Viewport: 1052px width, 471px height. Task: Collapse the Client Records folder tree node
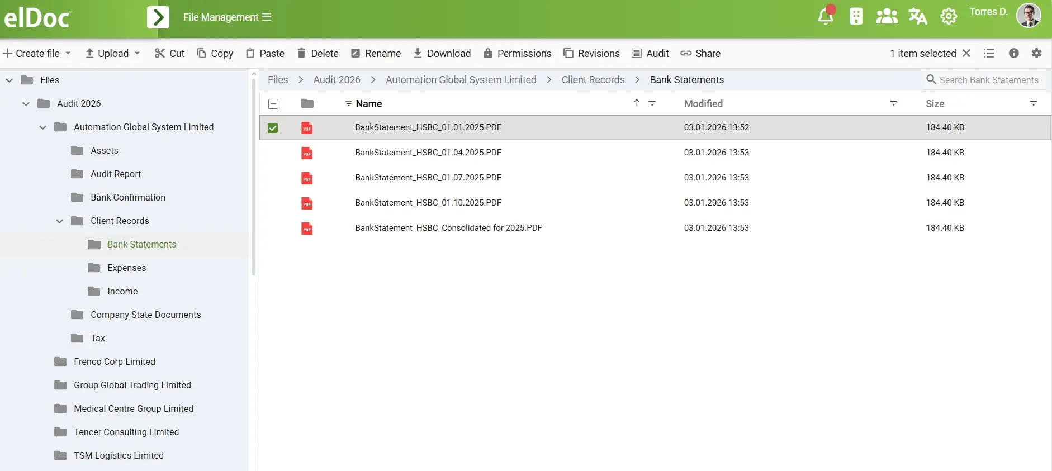[x=60, y=221]
